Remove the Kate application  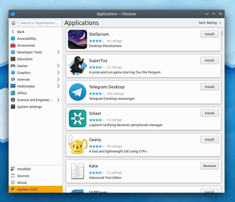(209, 166)
